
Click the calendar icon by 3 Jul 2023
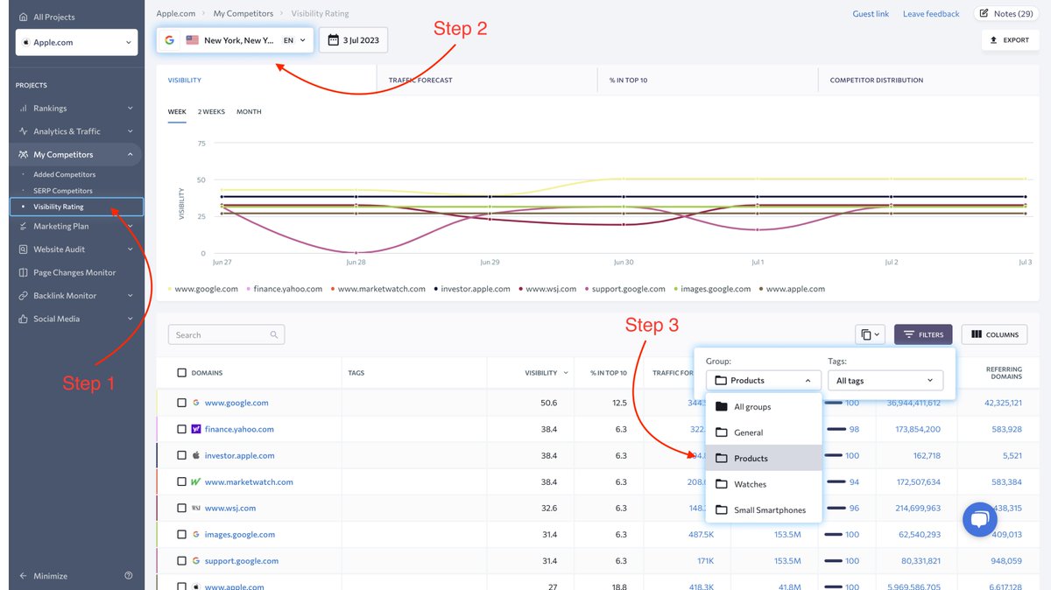tap(334, 40)
